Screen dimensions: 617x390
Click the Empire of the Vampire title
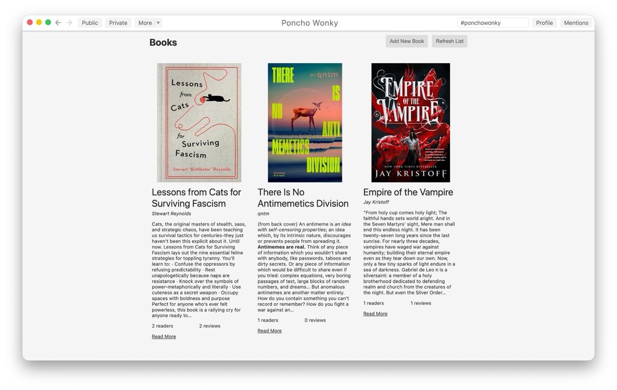click(408, 192)
